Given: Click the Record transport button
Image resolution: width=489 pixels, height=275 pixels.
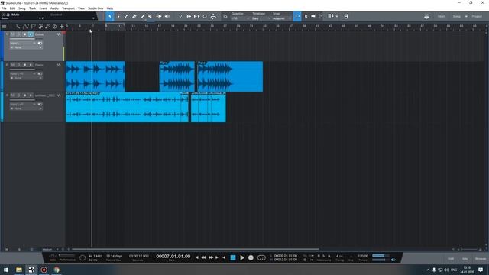Looking at the screenshot, I should 251,257.
